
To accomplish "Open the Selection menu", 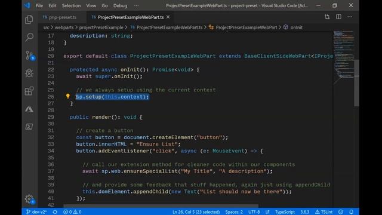I will 71,5.
